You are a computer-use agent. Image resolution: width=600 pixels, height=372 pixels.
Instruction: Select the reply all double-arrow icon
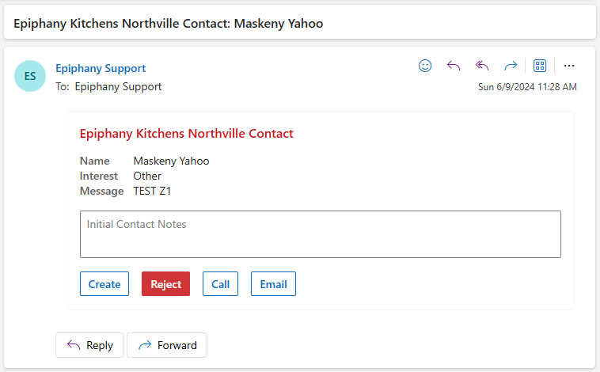pyautogui.click(x=482, y=66)
